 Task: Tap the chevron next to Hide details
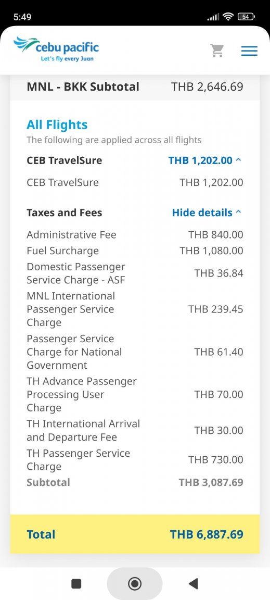(x=239, y=212)
